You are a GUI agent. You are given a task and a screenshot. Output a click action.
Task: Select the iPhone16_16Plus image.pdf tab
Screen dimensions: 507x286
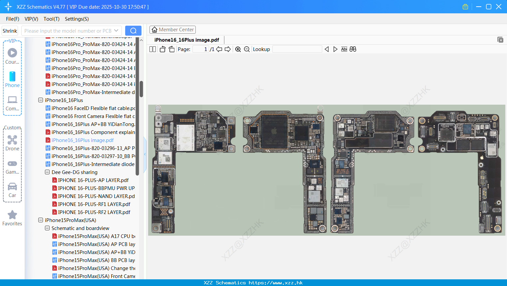(187, 40)
